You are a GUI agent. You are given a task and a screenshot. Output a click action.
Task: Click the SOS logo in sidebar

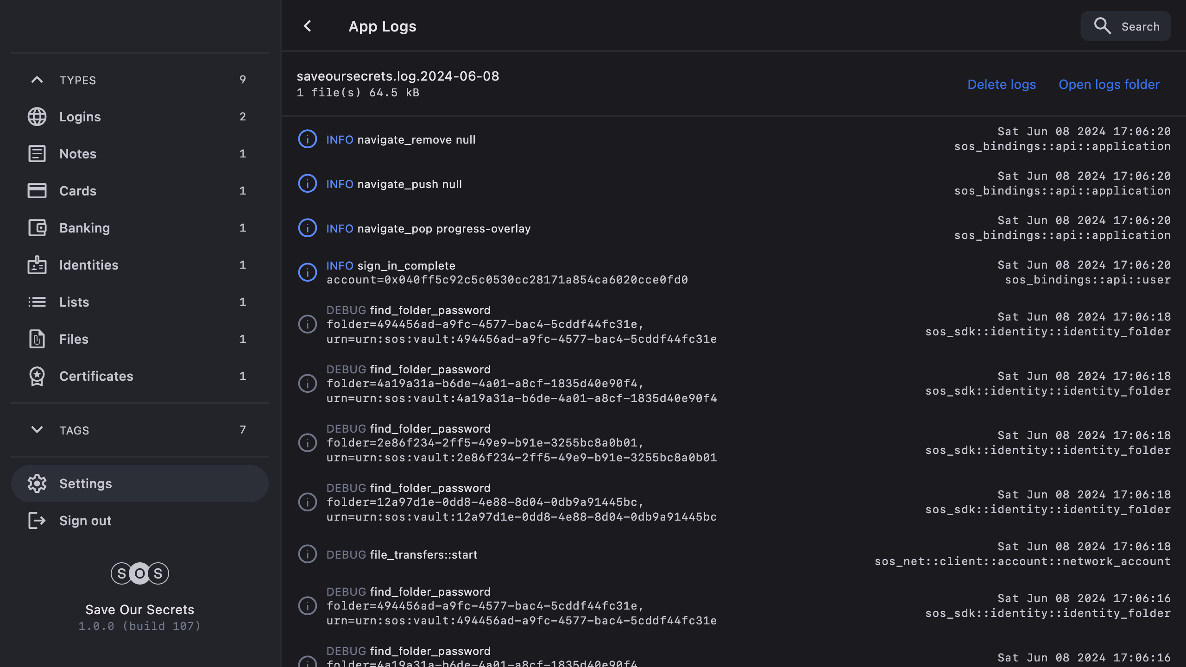(139, 573)
